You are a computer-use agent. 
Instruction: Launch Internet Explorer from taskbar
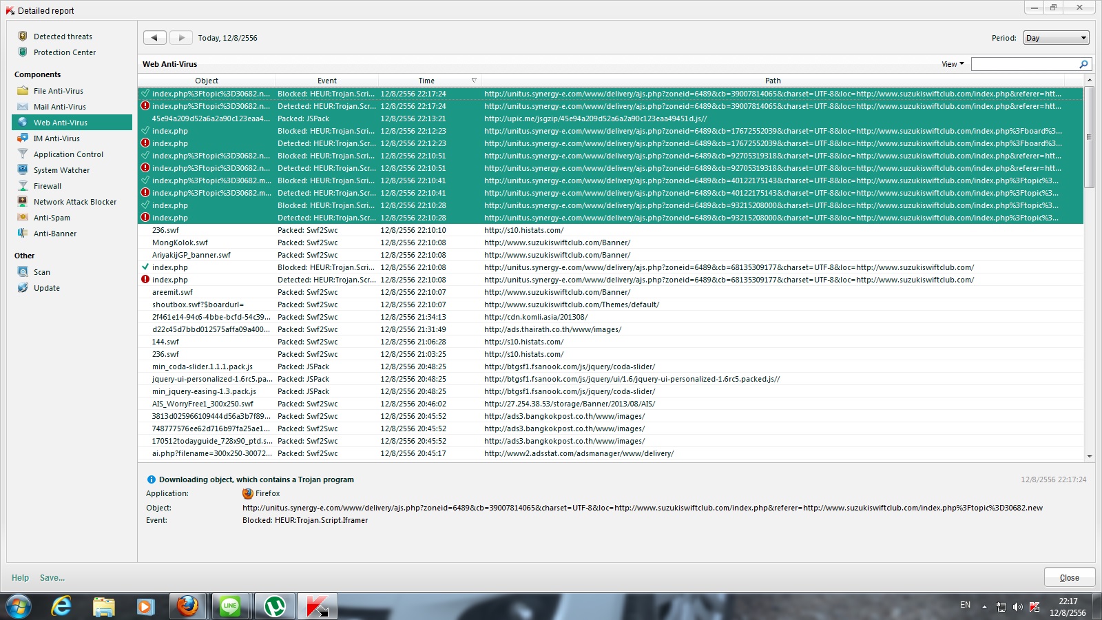61,606
